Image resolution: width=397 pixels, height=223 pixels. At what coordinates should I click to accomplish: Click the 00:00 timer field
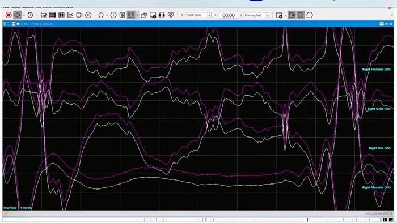[229, 15]
